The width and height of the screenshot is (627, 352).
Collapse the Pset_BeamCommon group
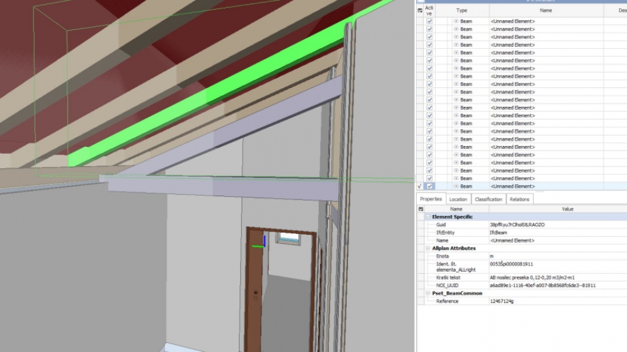(428, 293)
